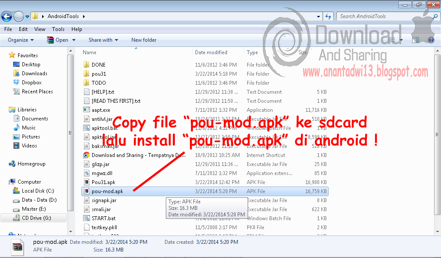Image resolution: width=441 pixels, height=258 pixels.
Task: Select the pou31 folder icon
Action: coord(86,74)
